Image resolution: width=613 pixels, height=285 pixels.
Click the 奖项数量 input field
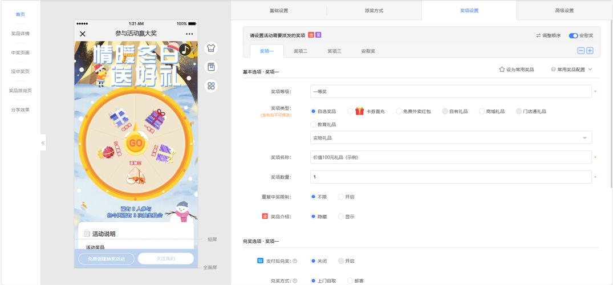[x=451, y=177]
